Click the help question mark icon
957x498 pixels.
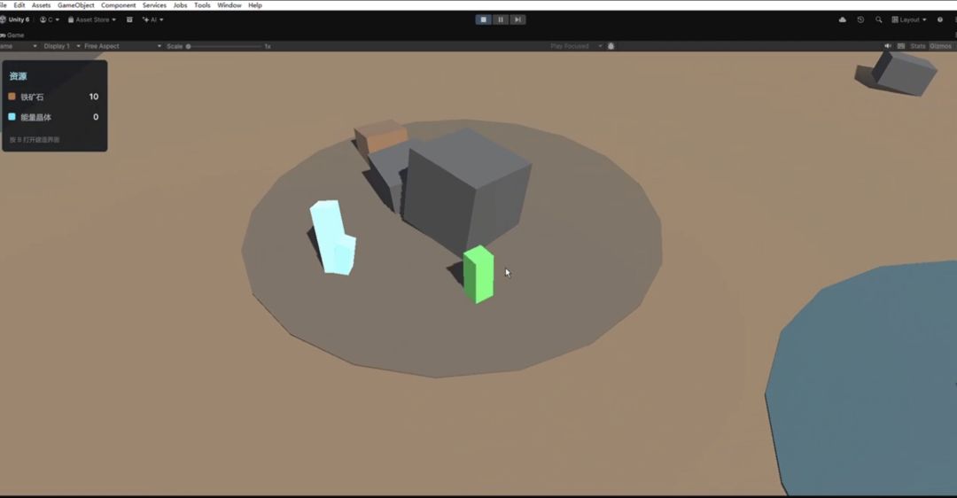[x=940, y=19]
